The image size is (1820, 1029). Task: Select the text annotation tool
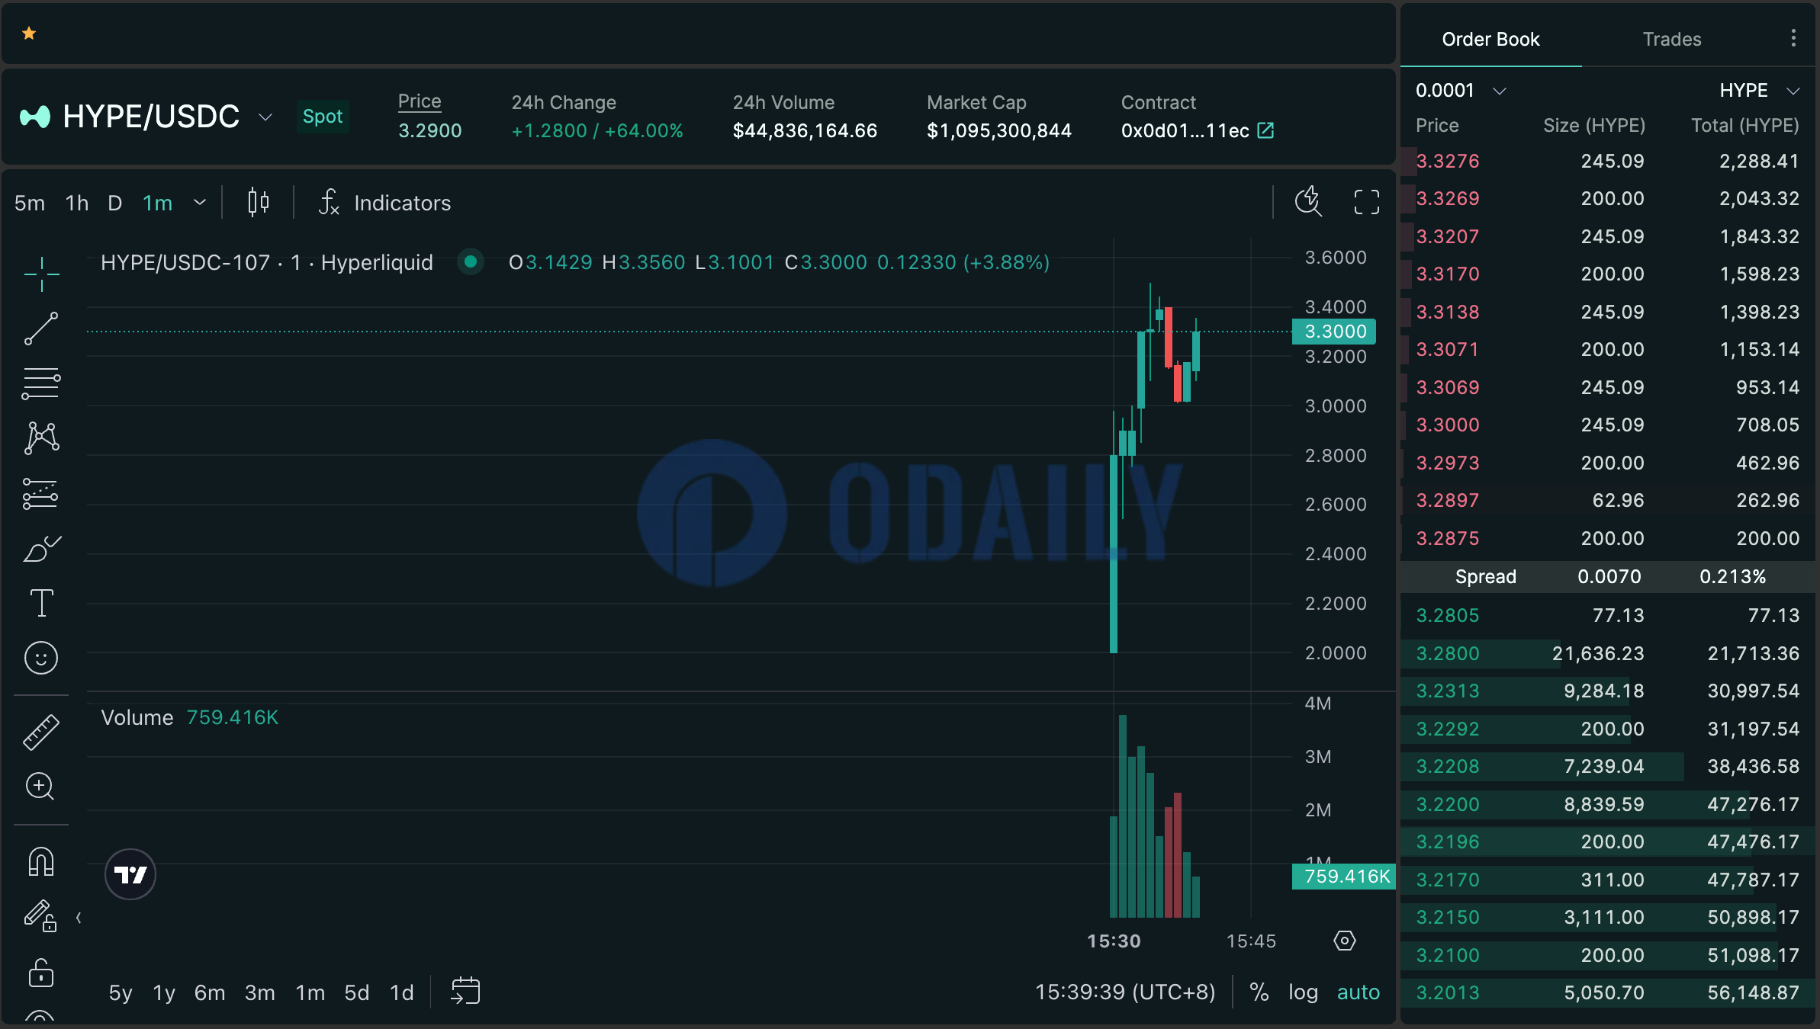click(x=41, y=603)
